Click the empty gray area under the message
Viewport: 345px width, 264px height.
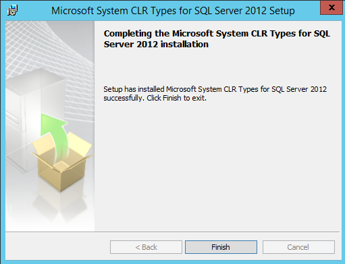217,167
